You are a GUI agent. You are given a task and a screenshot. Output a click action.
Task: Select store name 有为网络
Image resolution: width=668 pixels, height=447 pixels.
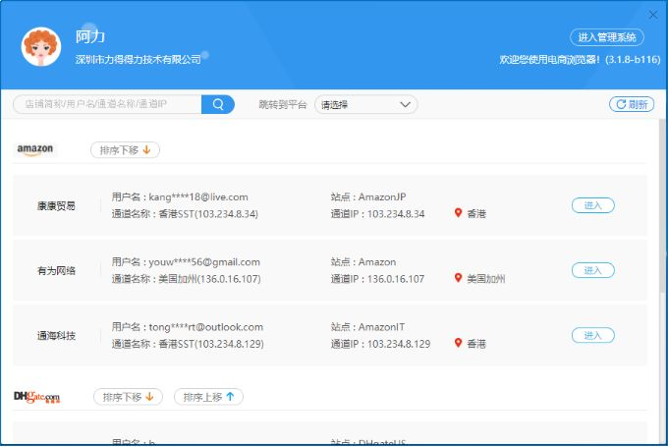(x=56, y=270)
